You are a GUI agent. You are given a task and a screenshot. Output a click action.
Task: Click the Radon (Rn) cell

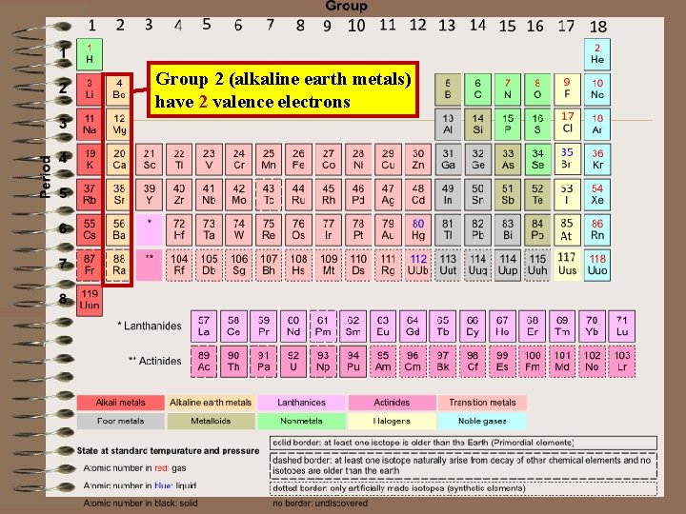(597, 229)
